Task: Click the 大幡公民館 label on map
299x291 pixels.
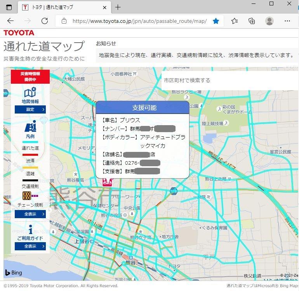Action: (x=74, y=79)
